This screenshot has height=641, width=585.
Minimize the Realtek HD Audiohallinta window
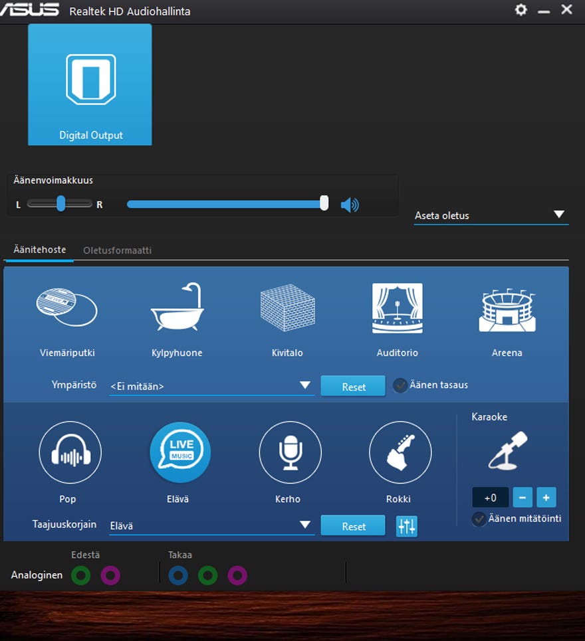tap(544, 12)
